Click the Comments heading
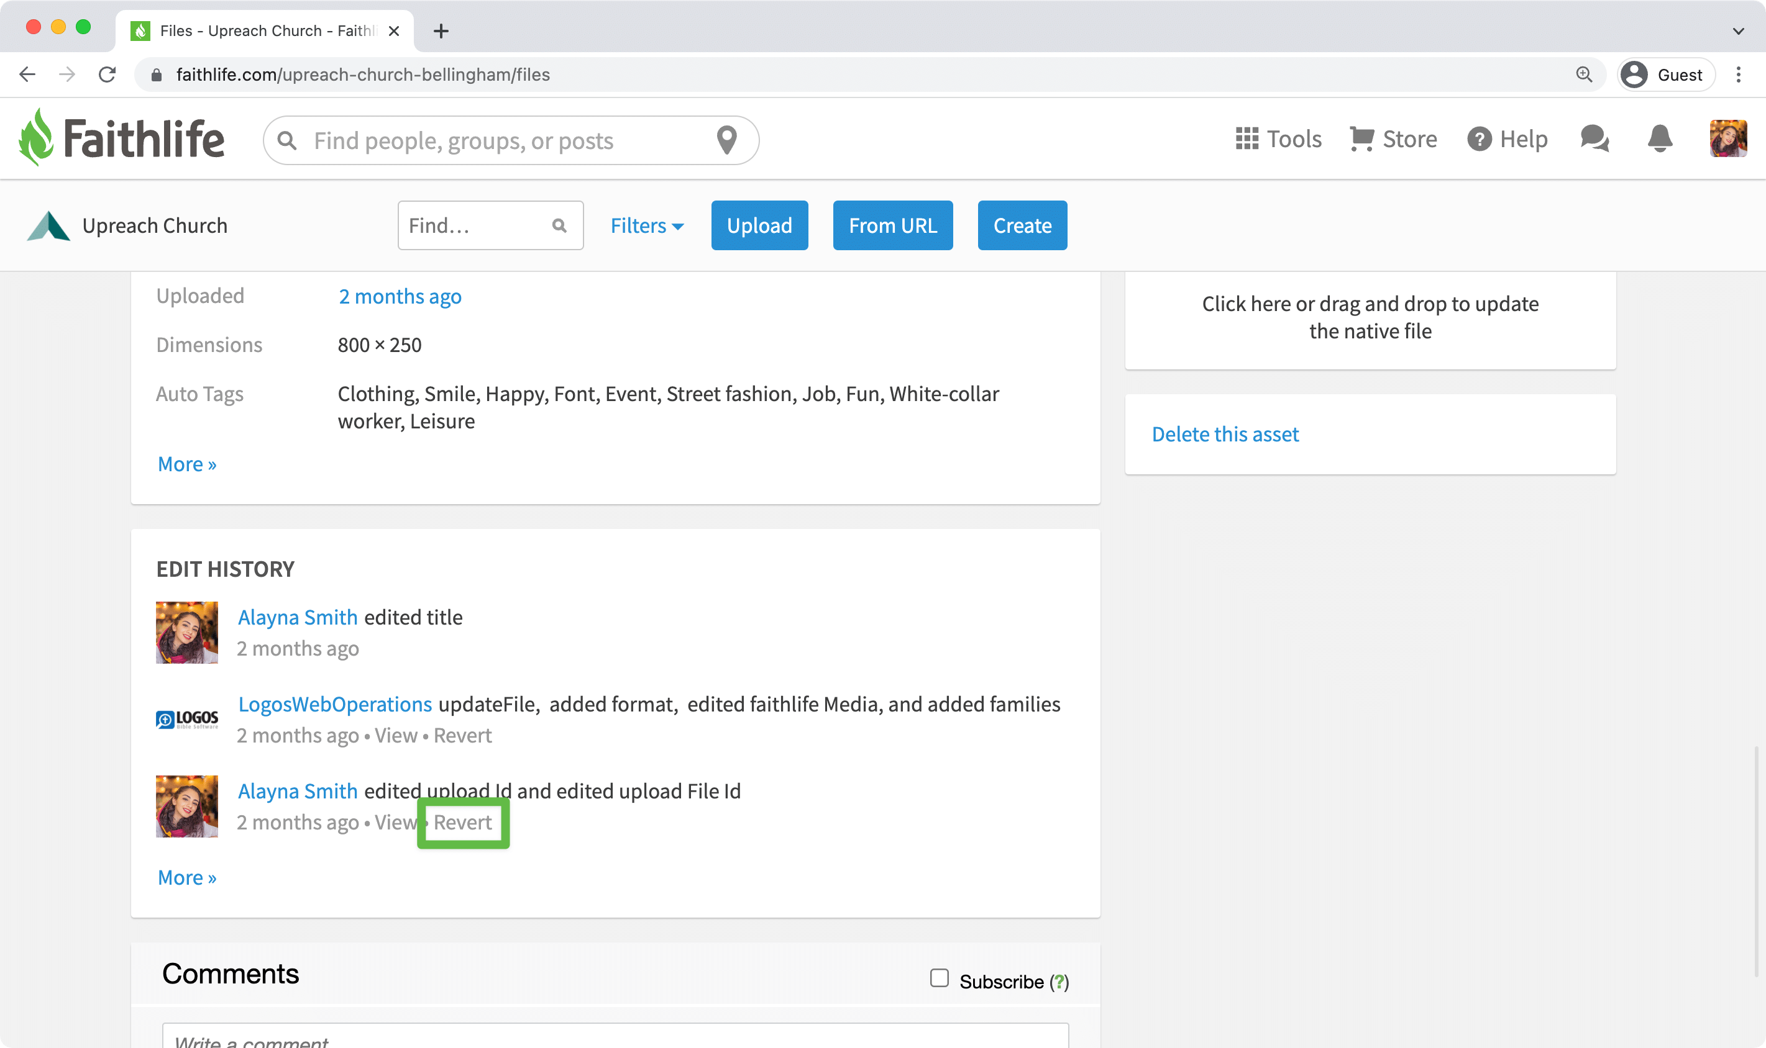Viewport: 1766px width, 1048px height. [x=231, y=974]
